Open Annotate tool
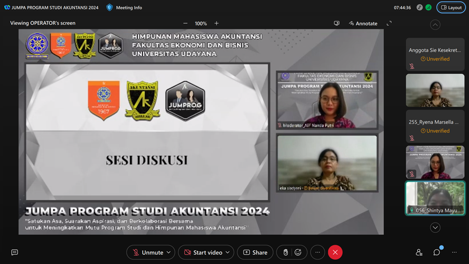Image resolution: width=469 pixels, height=264 pixels. pyautogui.click(x=363, y=23)
